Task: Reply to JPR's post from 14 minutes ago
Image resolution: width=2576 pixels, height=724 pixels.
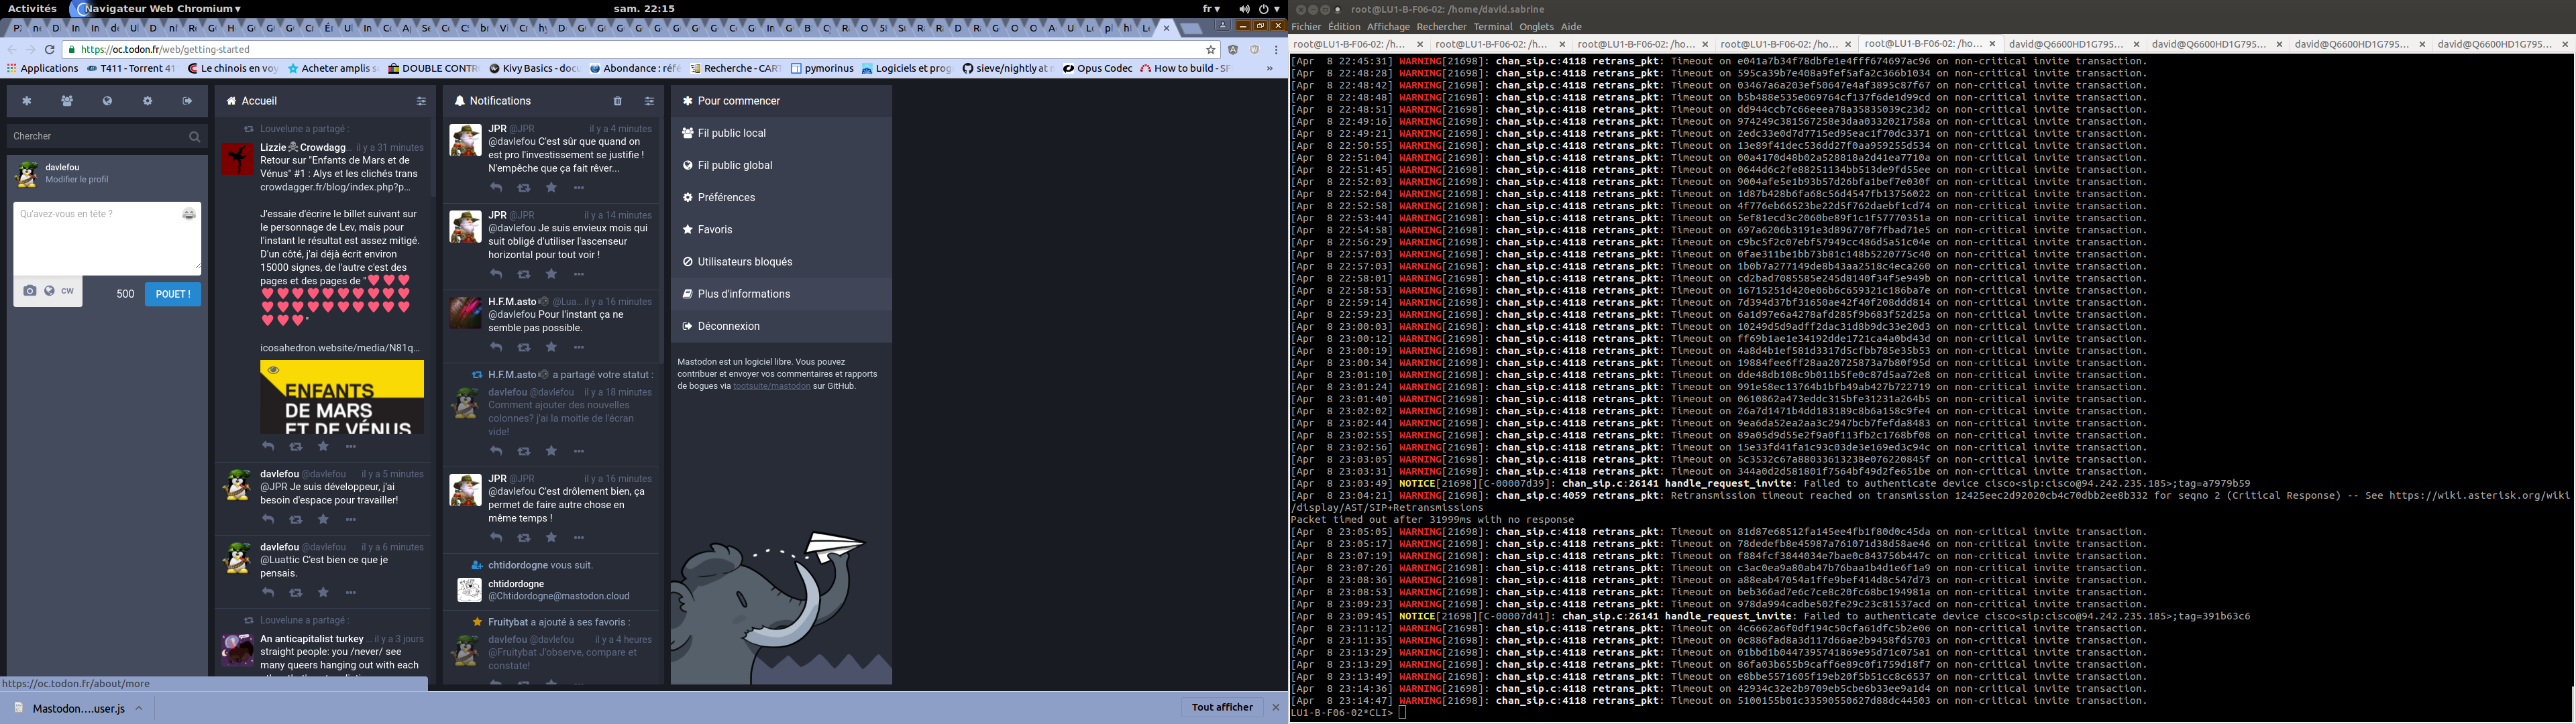Action: (496, 274)
